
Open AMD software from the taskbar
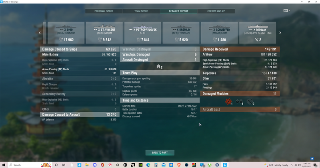[133, 165]
